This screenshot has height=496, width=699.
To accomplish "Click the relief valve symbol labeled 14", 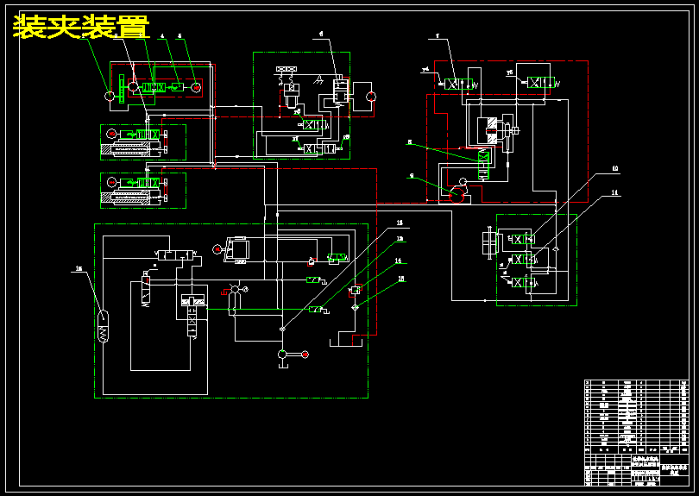I will [356, 290].
